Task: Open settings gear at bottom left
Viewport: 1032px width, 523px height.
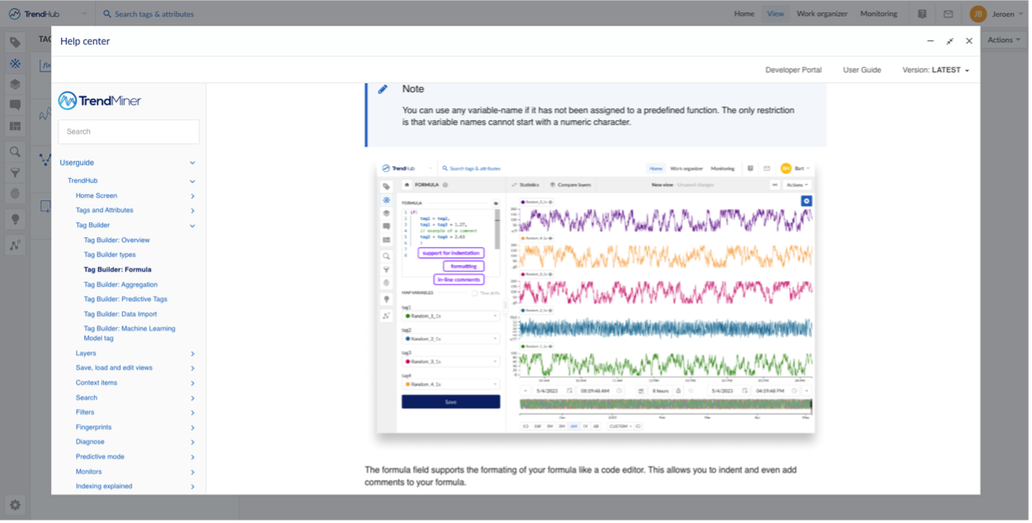Action: click(x=15, y=505)
